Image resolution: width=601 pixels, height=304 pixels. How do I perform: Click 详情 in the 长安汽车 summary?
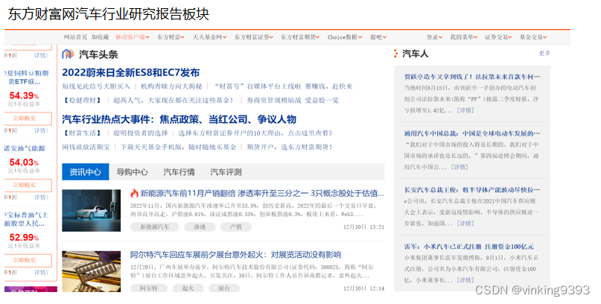coord(465,224)
